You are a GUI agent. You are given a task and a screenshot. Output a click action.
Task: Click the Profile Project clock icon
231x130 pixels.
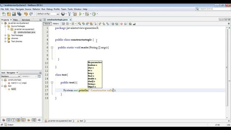(94, 14)
